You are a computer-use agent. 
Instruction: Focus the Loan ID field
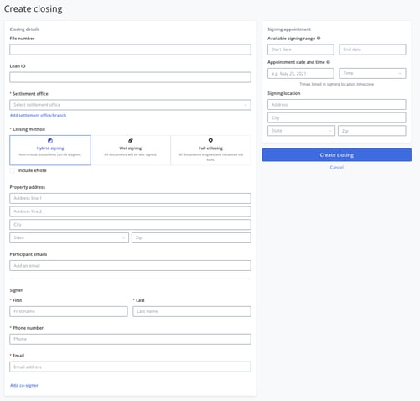(130, 77)
